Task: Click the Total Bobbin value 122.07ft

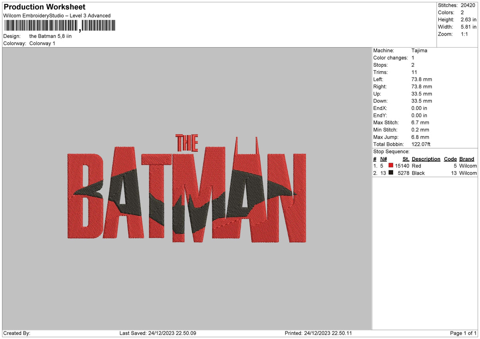Action: (421, 144)
